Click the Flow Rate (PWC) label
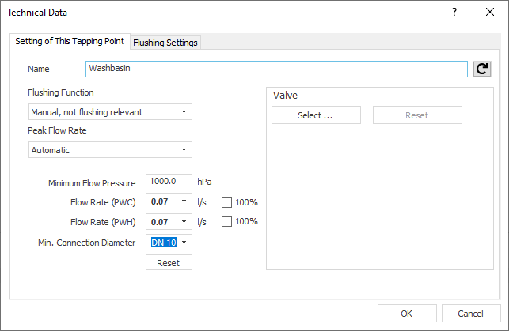Image resolution: width=509 pixels, height=331 pixels. (x=103, y=202)
